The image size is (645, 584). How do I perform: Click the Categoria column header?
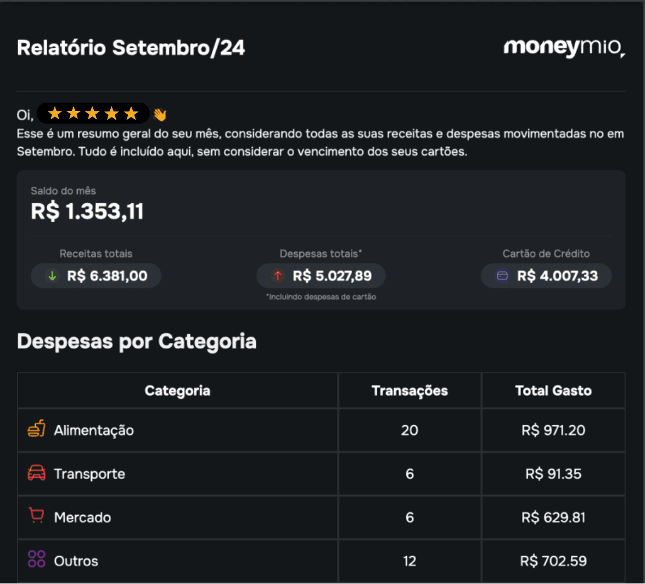tap(178, 391)
